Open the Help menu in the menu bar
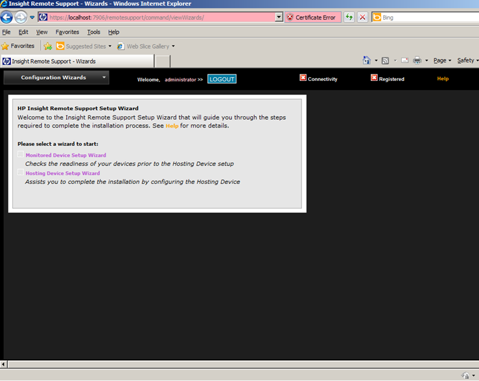Screen dimensions: 479x381 tap(113, 32)
